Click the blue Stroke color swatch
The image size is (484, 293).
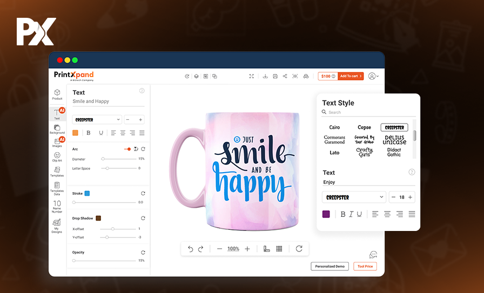[87, 193]
